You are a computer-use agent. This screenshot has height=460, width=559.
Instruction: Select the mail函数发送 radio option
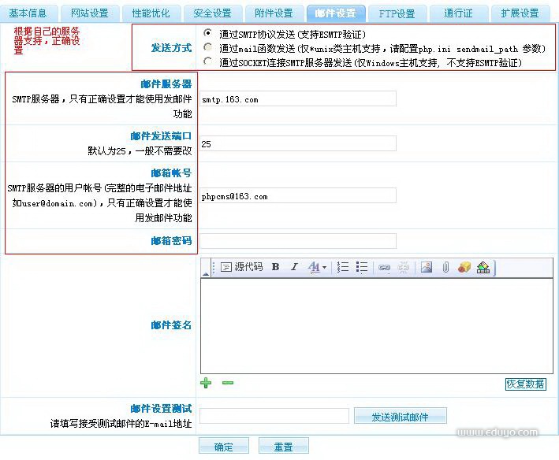pos(207,47)
